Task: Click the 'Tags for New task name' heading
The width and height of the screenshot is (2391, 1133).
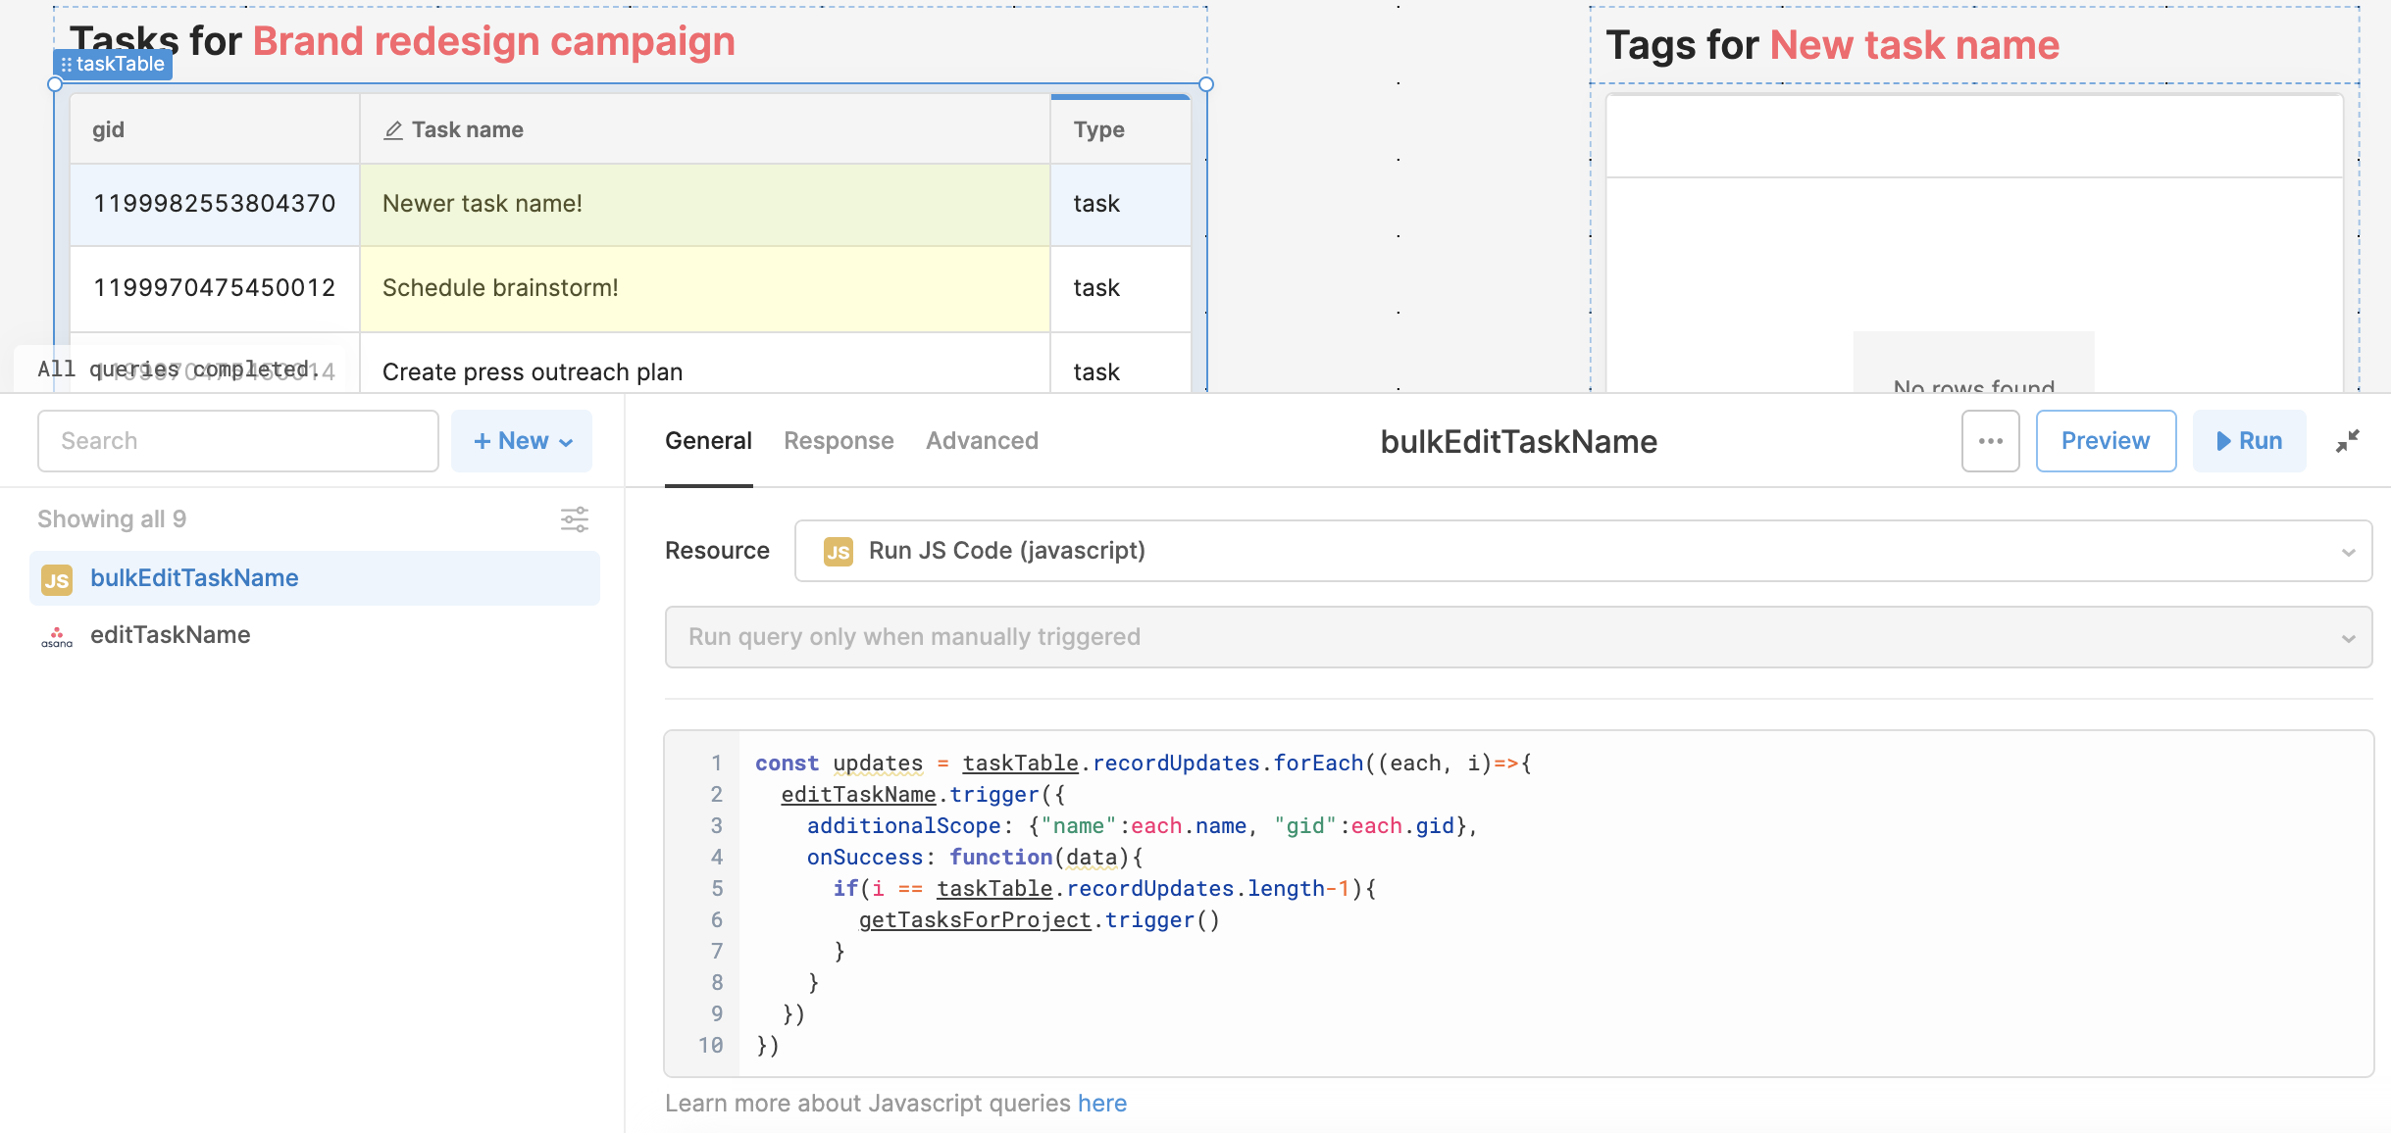Action: pos(1832,45)
